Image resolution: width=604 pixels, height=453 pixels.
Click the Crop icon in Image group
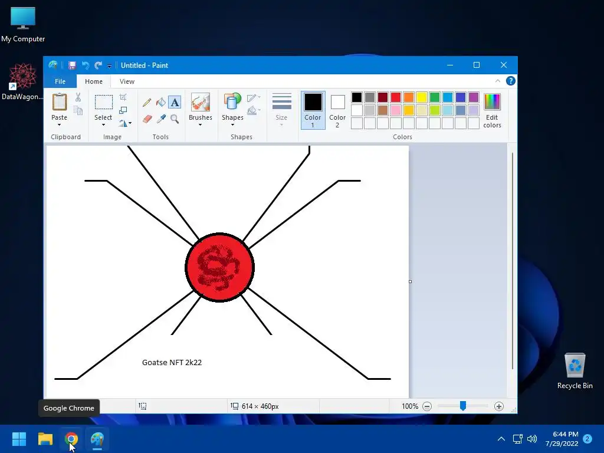(x=123, y=97)
